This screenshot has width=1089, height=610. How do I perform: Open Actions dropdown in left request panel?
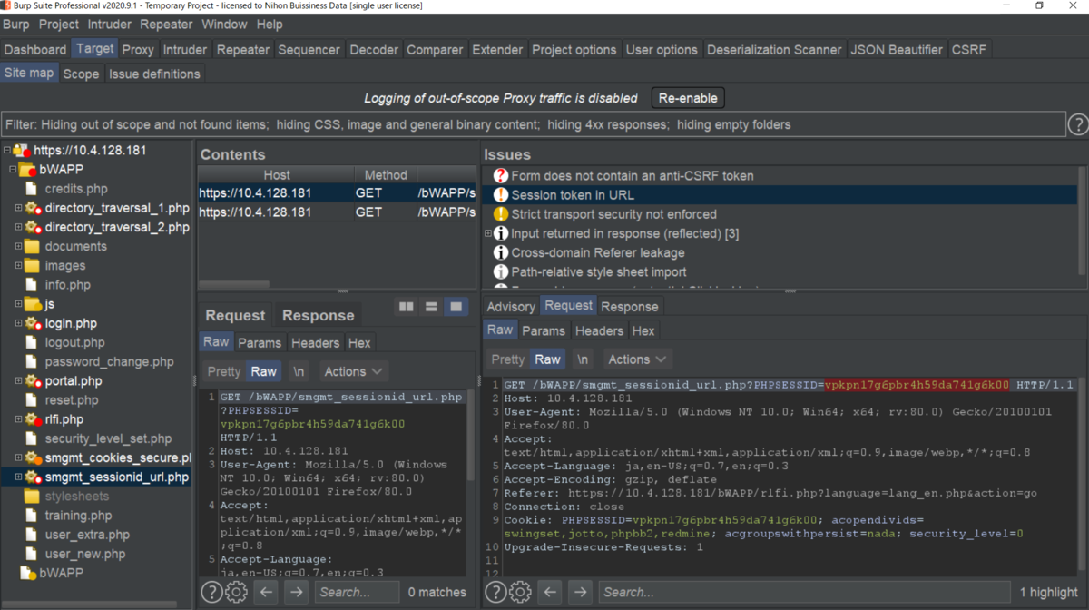click(x=352, y=371)
